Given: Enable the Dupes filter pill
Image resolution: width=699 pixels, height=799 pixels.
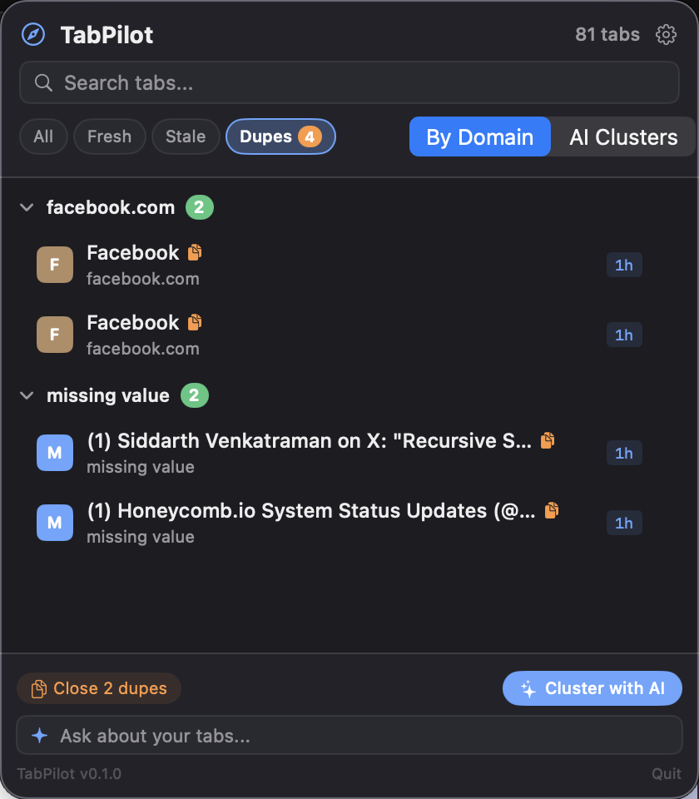Looking at the screenshot, I should [280, 136].
